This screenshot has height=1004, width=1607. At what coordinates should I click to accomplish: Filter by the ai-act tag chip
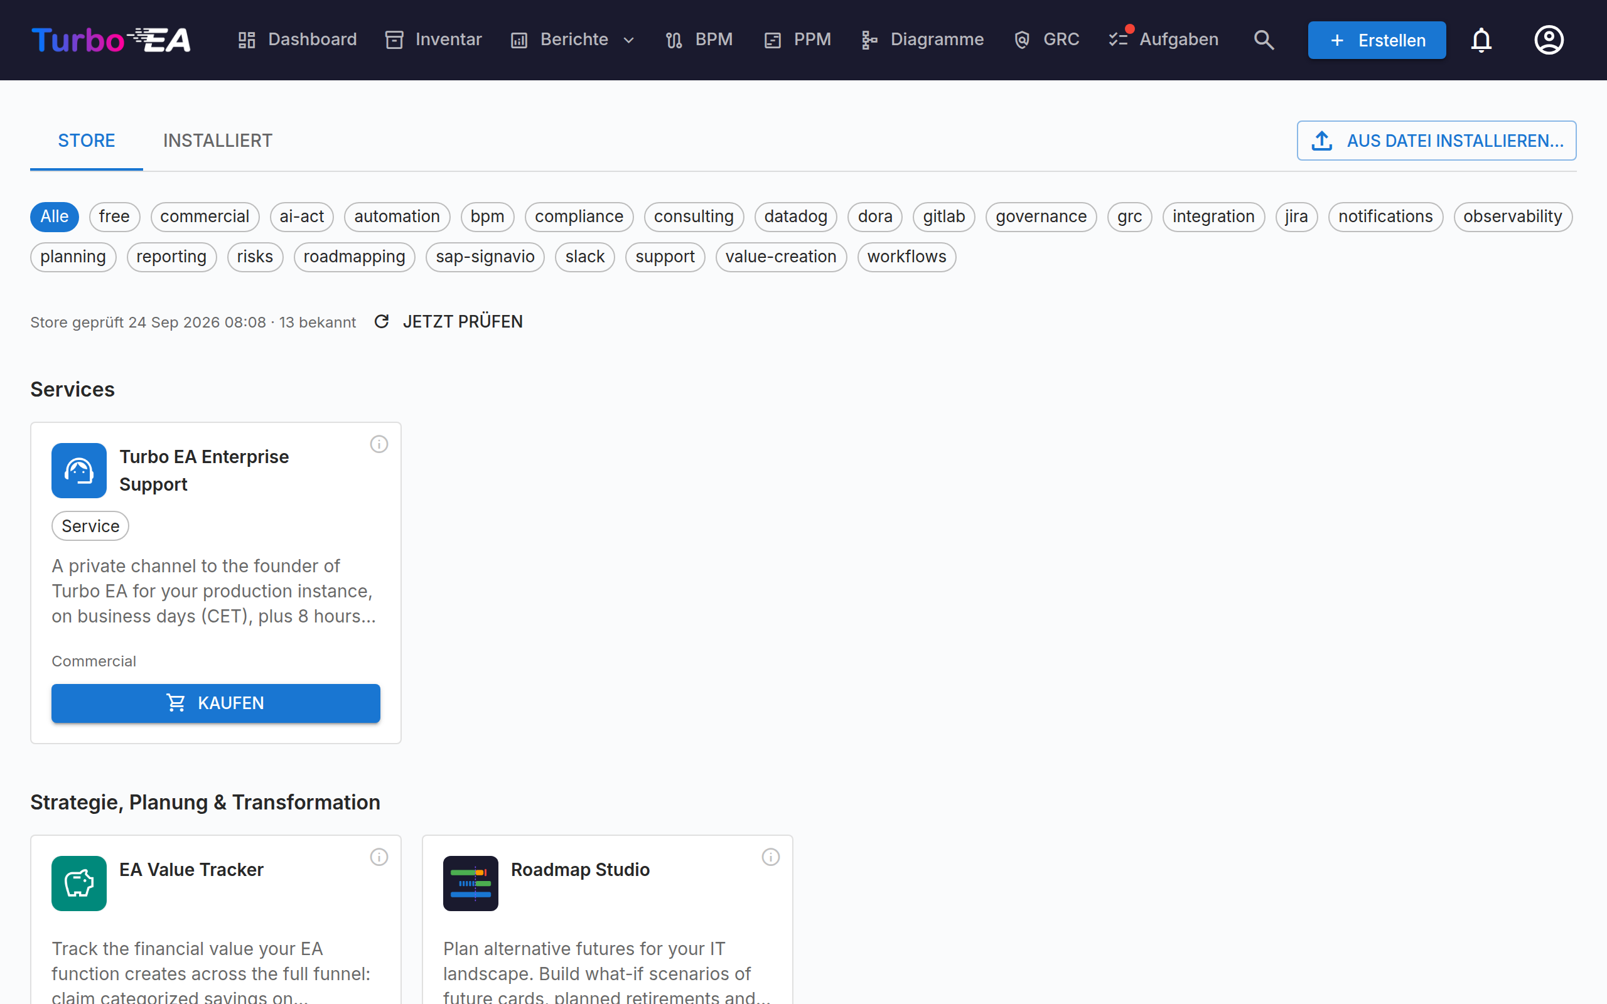pos(301,217)
